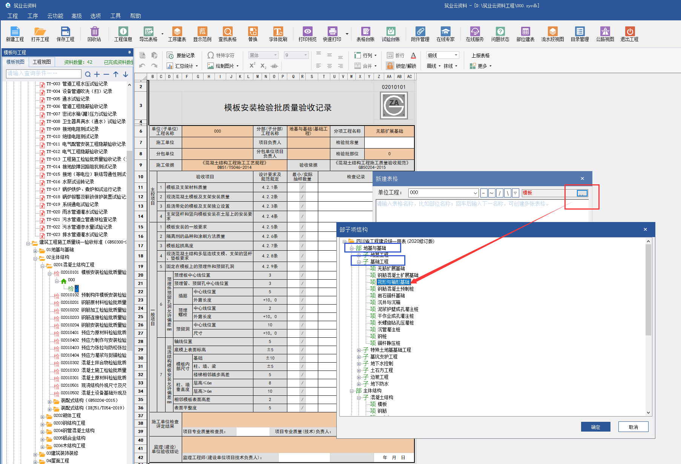Screen dimensions: 681x464
Task: Open 问题状态 icon
Action: (x=500, y=34)
